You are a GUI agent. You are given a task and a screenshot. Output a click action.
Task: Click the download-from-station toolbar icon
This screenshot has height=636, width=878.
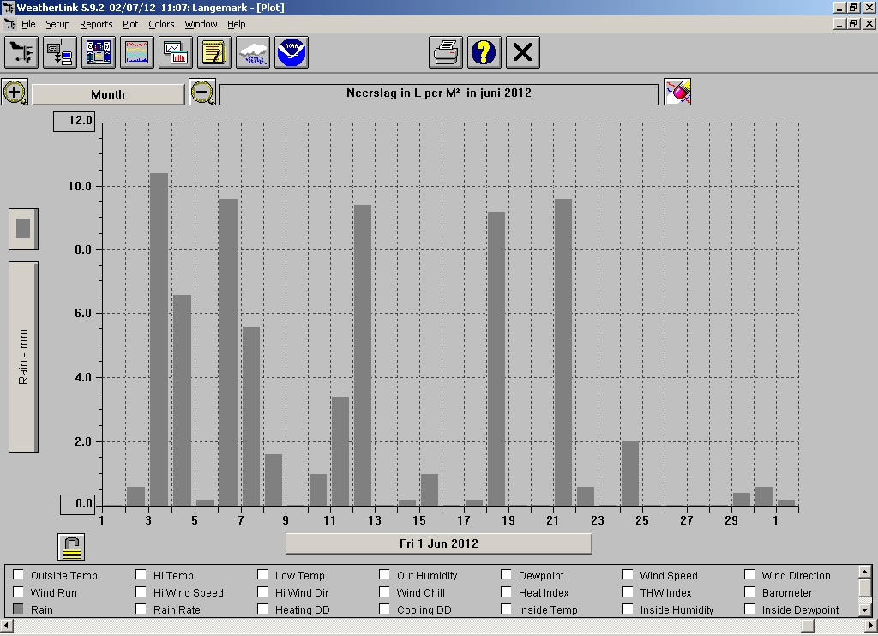tap(60, 52)
